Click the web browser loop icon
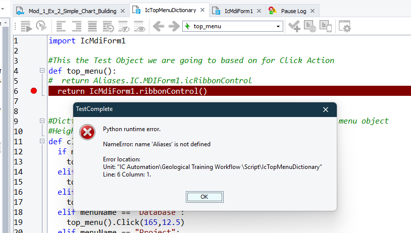411x233 pixels. pyautogui.click(x=310, y=26)
